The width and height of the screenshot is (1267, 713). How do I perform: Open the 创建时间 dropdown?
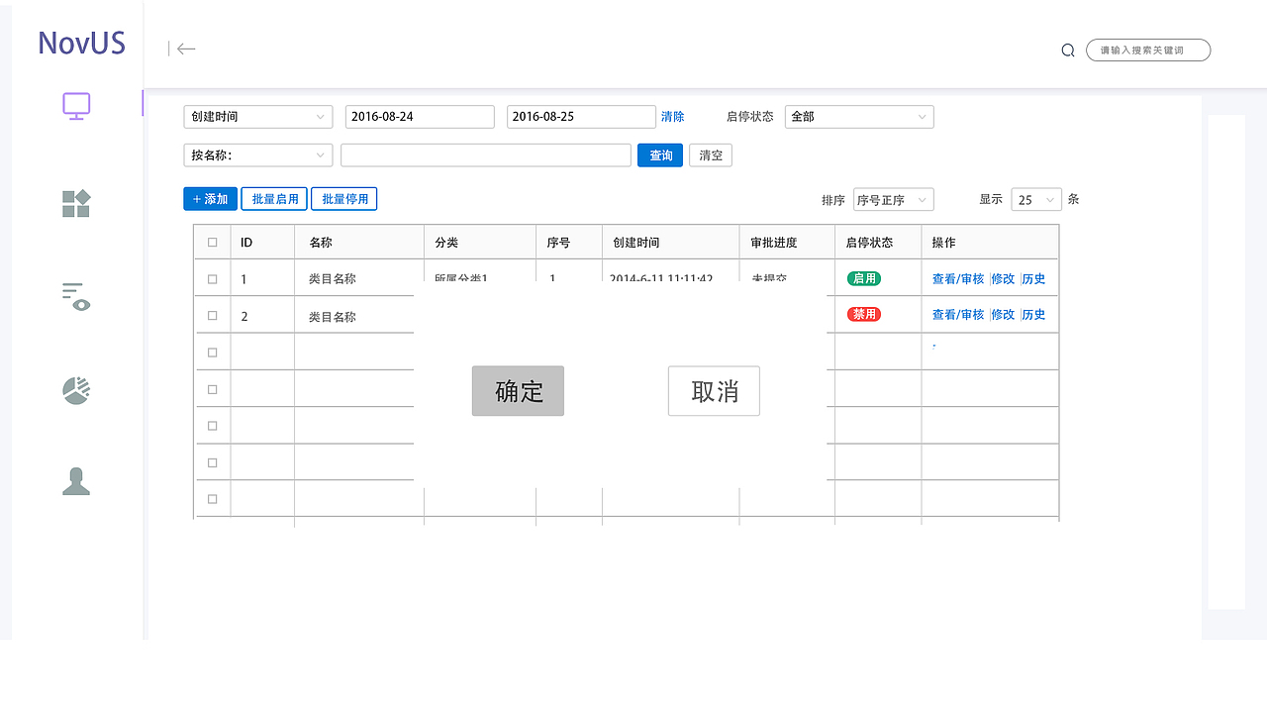tap(257, 116)
